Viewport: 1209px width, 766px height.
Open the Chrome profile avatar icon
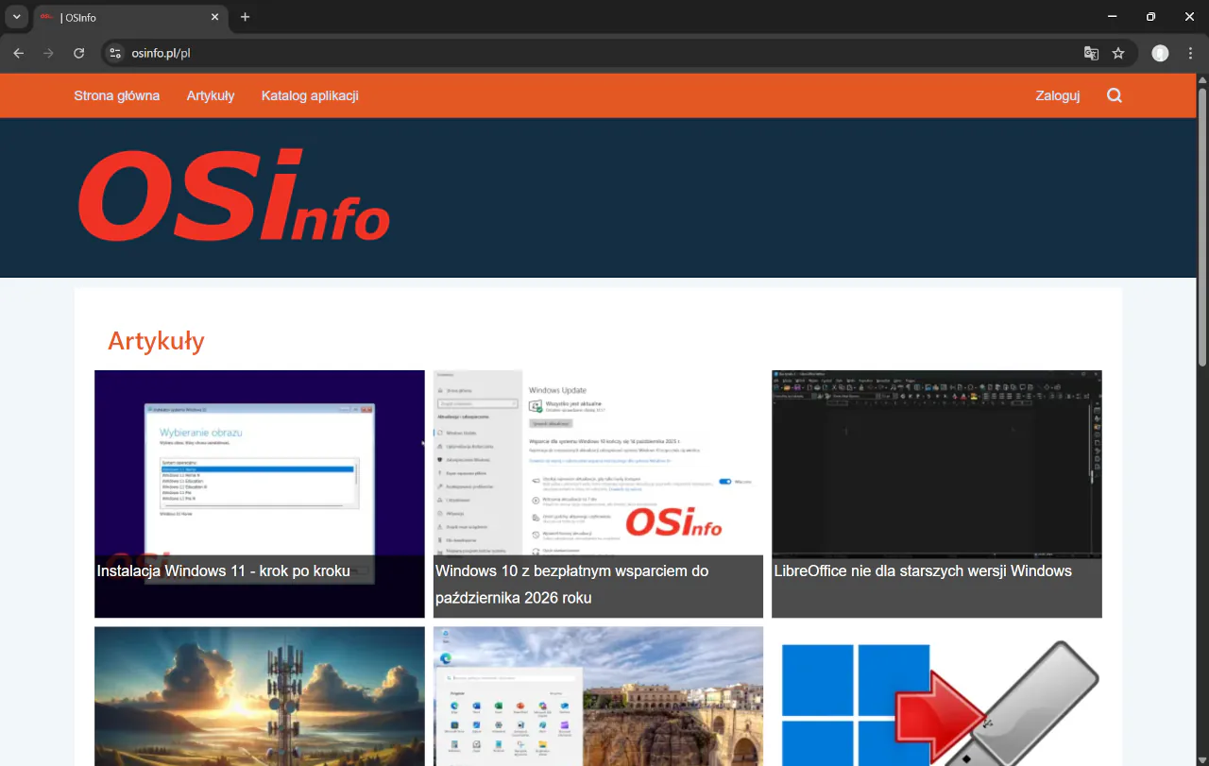tap(1160, 54)
